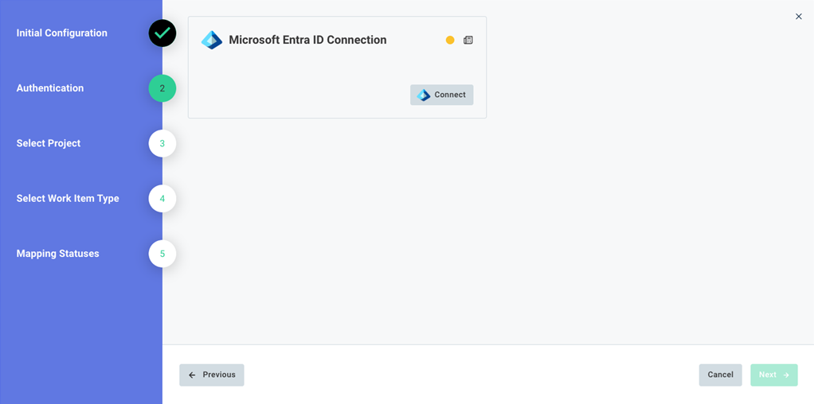Image resolution: width=814 pixels, height=404 pixels.
Task: Go back with the Previous button
Action: [x=212, y=375]
